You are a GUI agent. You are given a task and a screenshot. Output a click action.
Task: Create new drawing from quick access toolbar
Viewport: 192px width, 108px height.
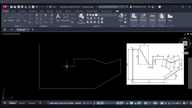(x=11, y=7)
